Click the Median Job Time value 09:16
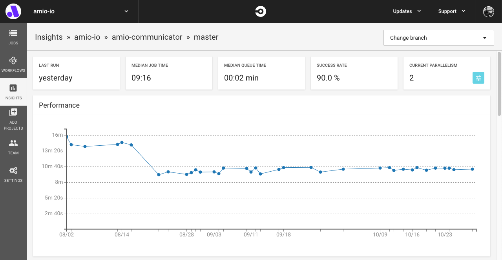 (141, 78)
